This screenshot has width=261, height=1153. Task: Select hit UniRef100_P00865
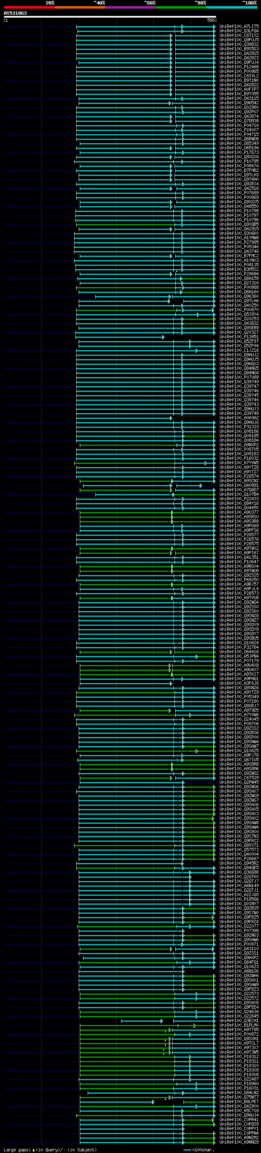point(239,71)
